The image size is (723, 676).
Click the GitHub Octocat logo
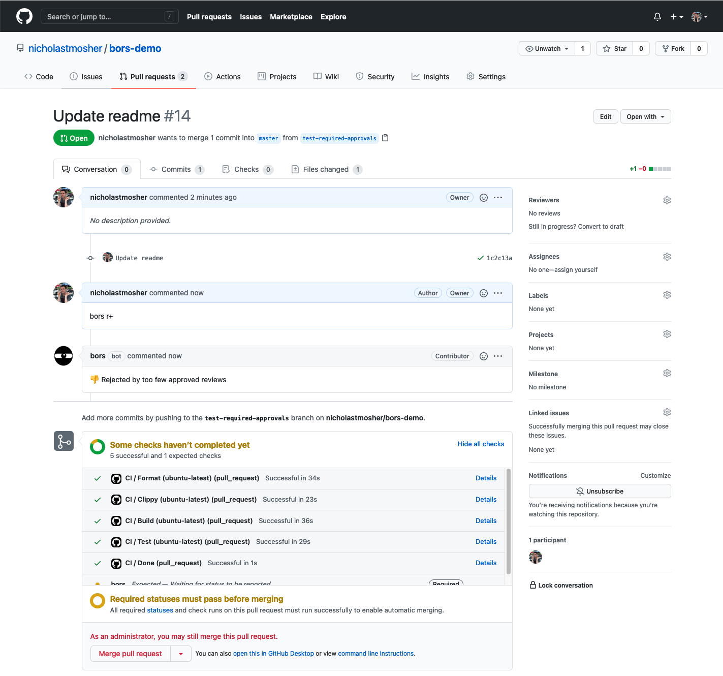24,16
